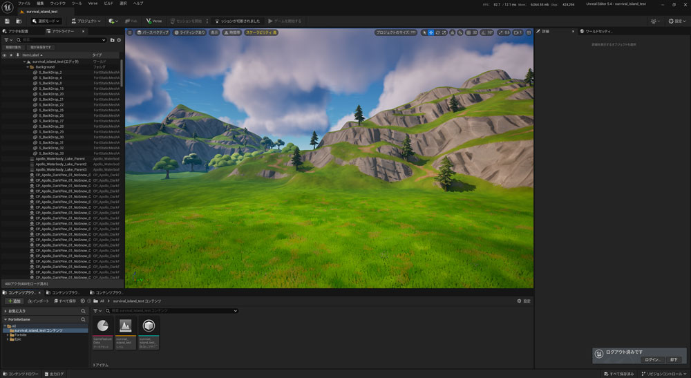691x378 pixels.
Task: Click すべて保存 save all in Content Browser
Action: 65,301
